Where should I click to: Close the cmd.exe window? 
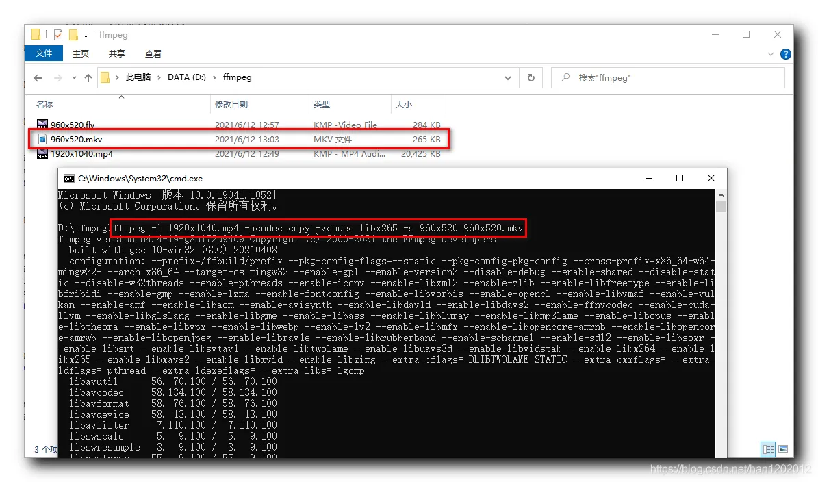(711, 179)
